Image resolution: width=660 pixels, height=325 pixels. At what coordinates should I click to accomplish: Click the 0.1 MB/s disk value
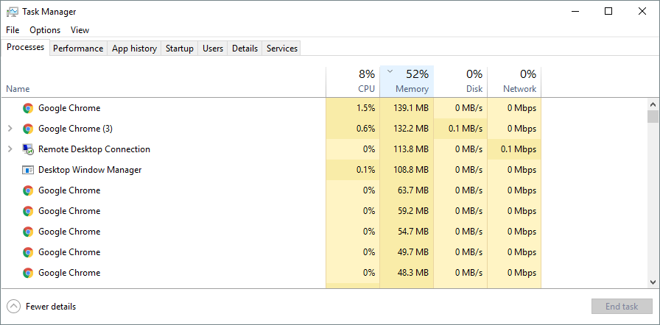[x=466, y=129]
